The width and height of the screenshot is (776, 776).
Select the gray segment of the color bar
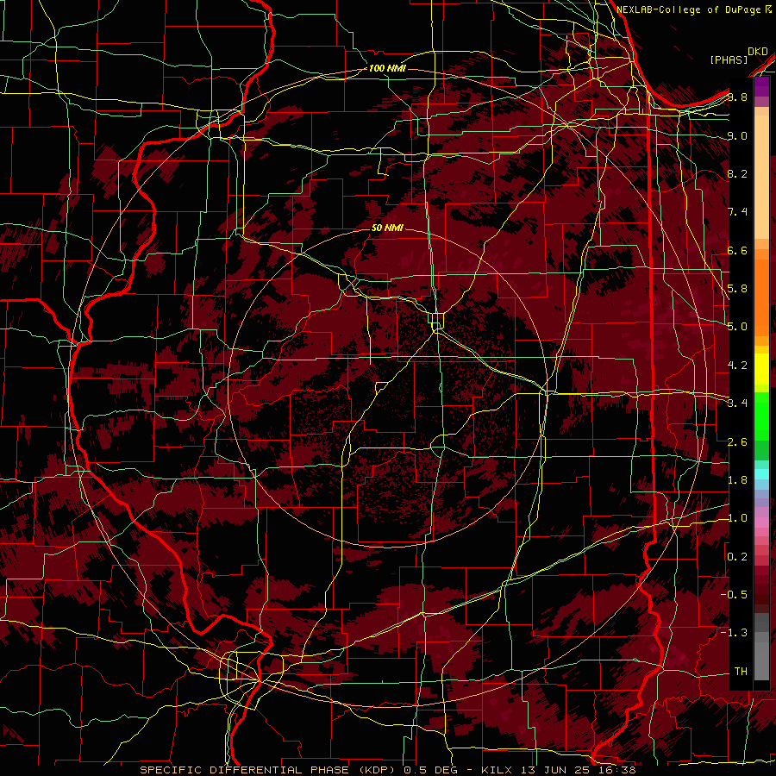[761, 648]
